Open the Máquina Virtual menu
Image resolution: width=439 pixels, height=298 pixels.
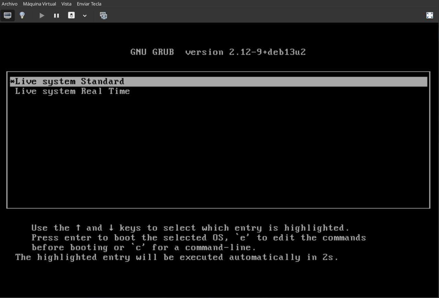[39, 4]
